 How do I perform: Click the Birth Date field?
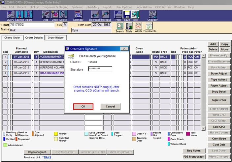coord(102,25)
